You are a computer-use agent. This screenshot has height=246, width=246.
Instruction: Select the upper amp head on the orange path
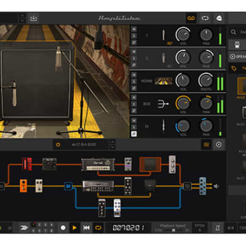[x=98, y=164]
